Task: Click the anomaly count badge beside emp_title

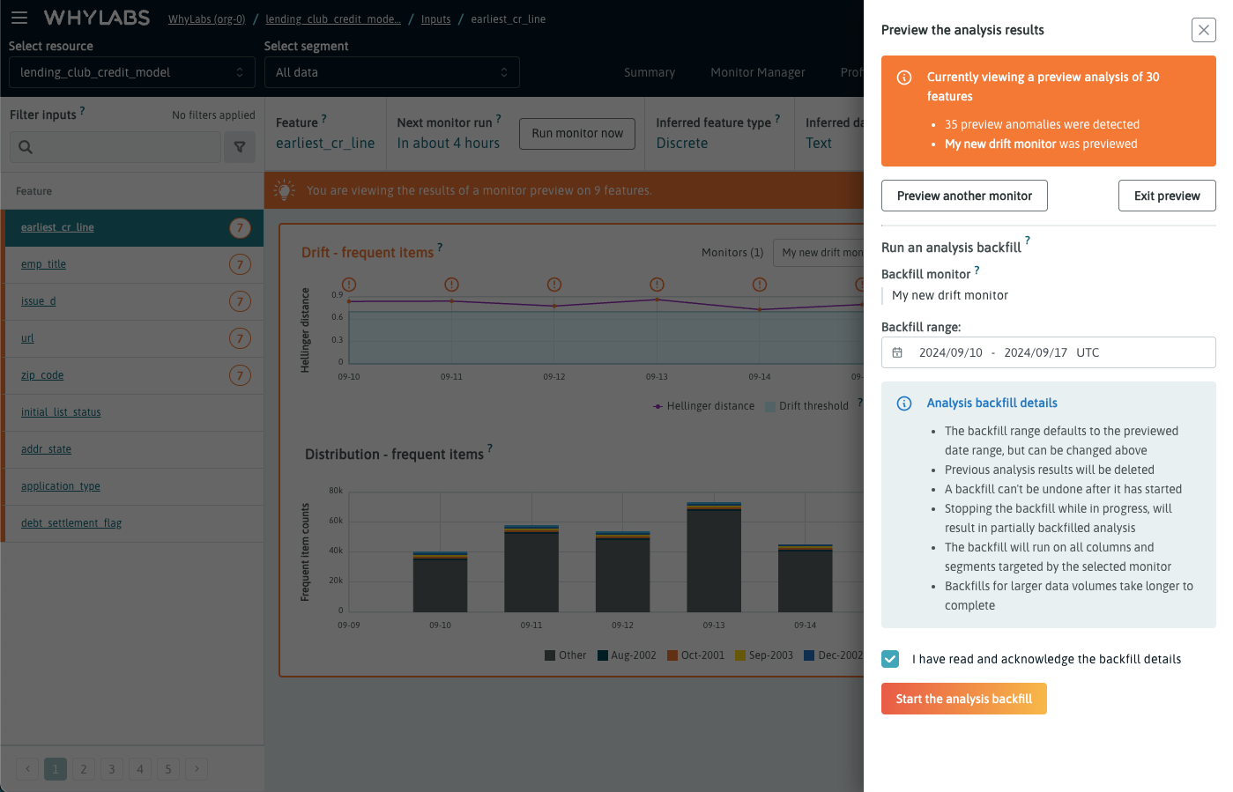Action: click(240, 264)
